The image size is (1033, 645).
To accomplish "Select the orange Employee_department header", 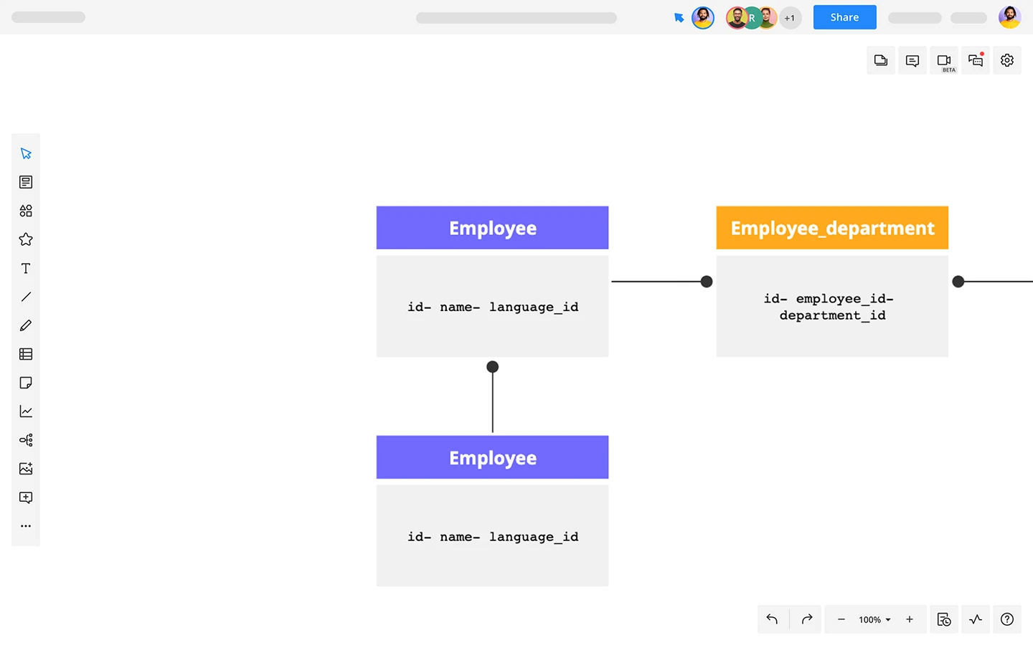I will point(832,228).
